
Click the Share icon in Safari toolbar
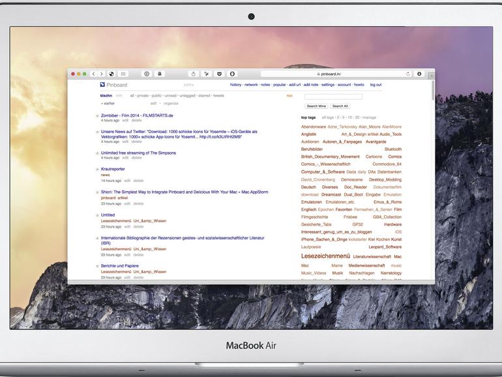194,74
